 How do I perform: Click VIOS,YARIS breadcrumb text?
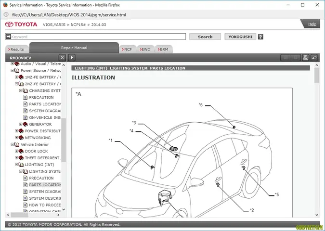pos(54,25)
